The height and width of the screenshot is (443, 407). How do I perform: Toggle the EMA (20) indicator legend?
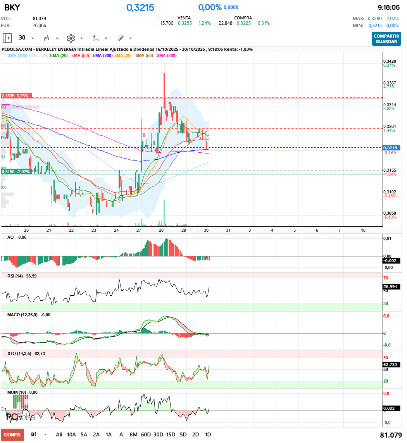click(59, 56)
